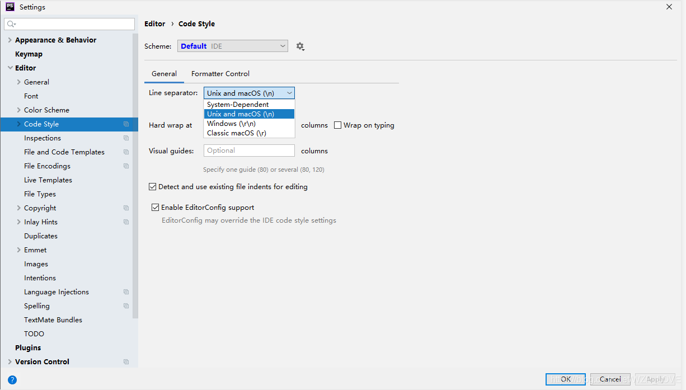Image resolution: width=686 pixels, height=390 pixels.
Task: Collapse the Editor section
Action: pyautogui.click(x=10, y=68)
